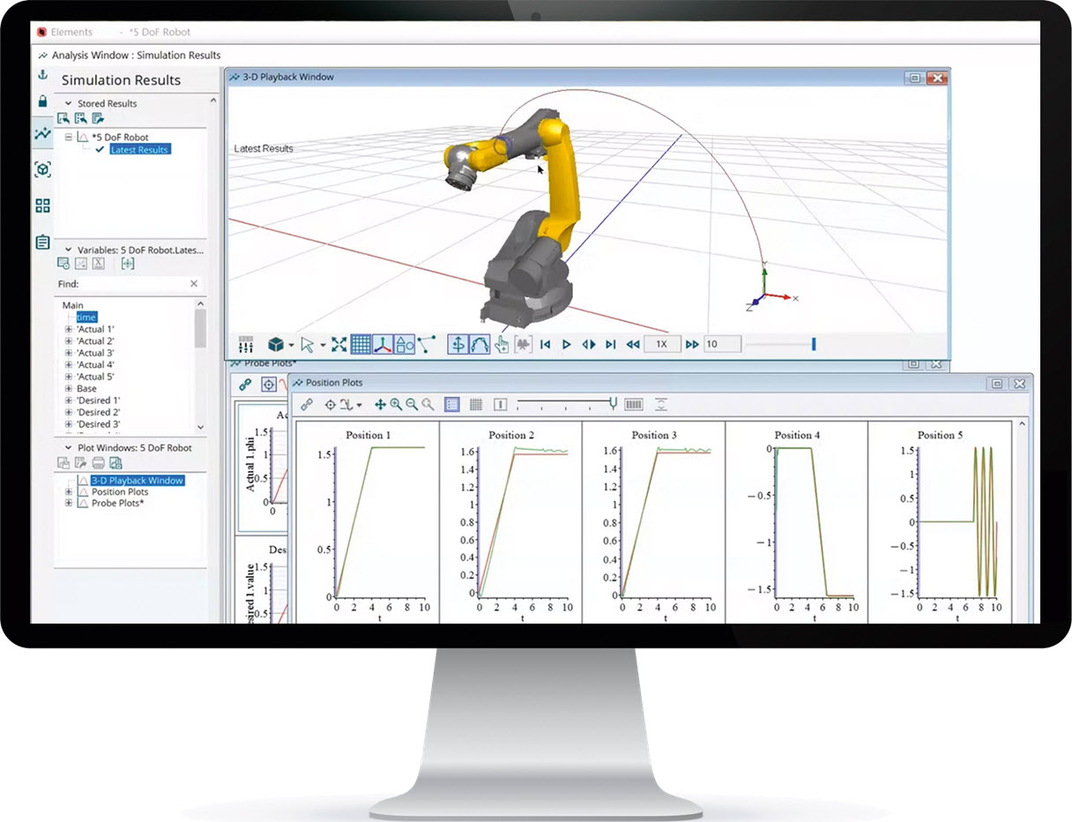
Task: Collapse the *5 DoF Robot results node
Action: pos(69,137)
